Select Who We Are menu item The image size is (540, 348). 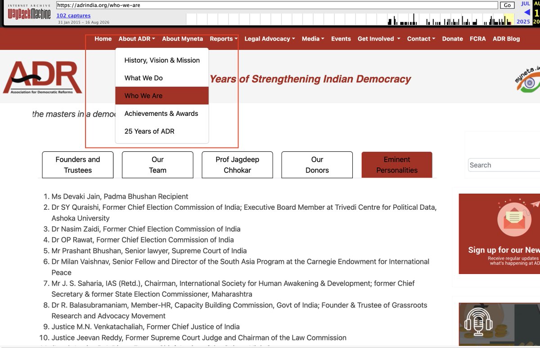tap(162, 96)
